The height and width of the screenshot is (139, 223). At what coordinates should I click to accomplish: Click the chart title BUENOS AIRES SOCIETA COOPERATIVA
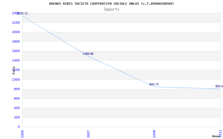tap(111, 4)
